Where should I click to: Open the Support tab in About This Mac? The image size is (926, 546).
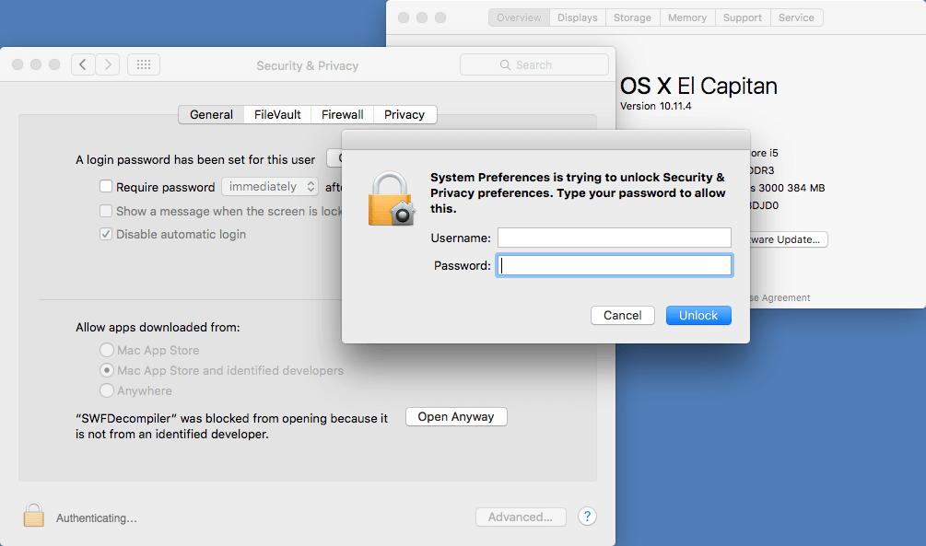click(x=743, y=17)
